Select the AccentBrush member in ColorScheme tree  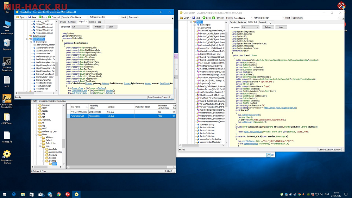[45, 48]
